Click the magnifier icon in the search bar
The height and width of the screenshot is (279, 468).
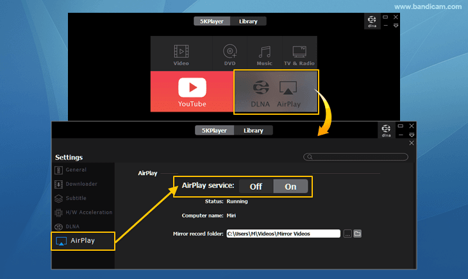pyautogui.click(x=310, y=157)
